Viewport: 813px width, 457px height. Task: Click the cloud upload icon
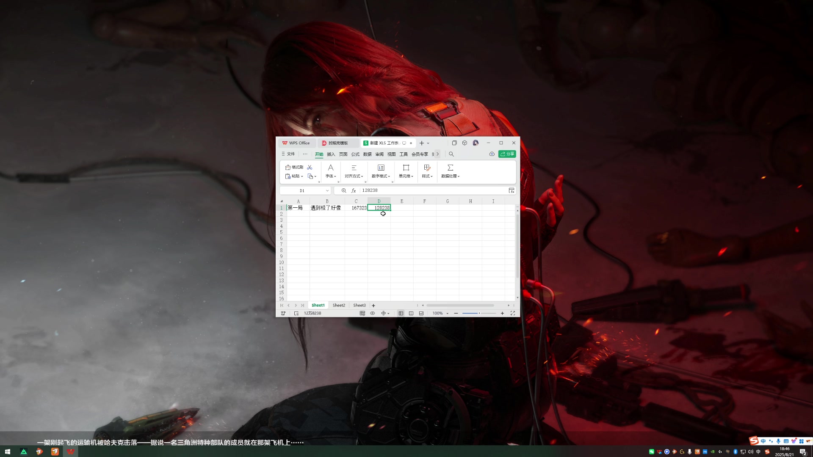tap(492, 154)
